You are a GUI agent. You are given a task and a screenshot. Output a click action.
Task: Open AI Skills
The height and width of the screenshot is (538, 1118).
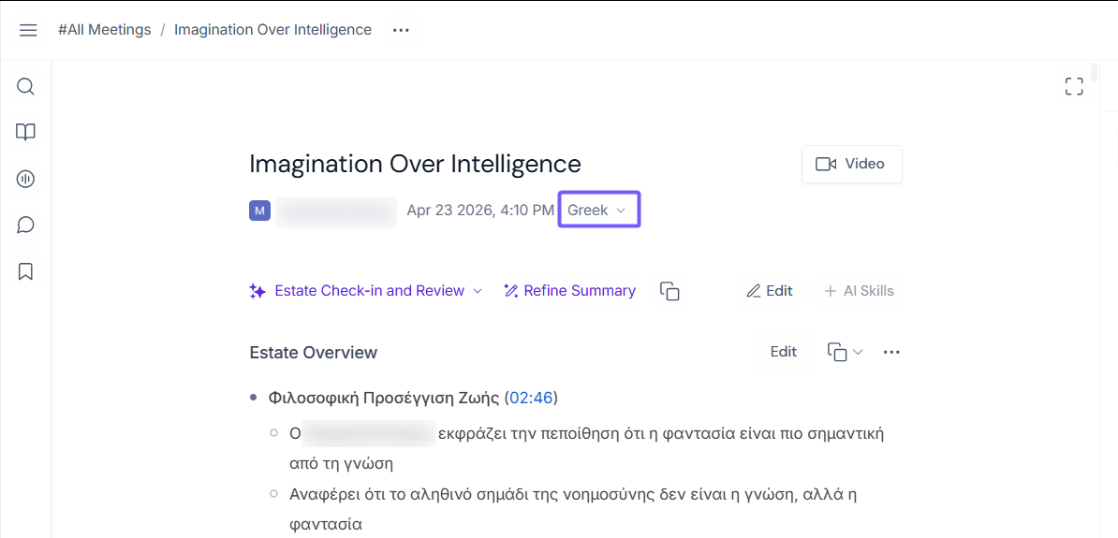coord(859,291)
